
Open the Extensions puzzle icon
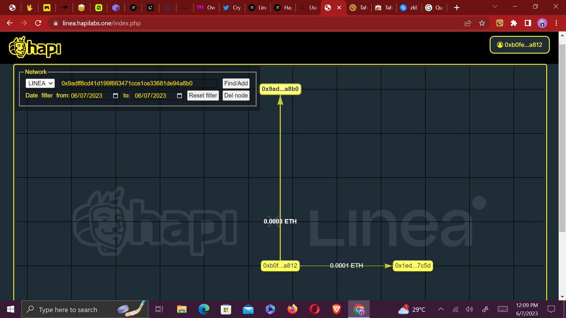pos(514,23)
